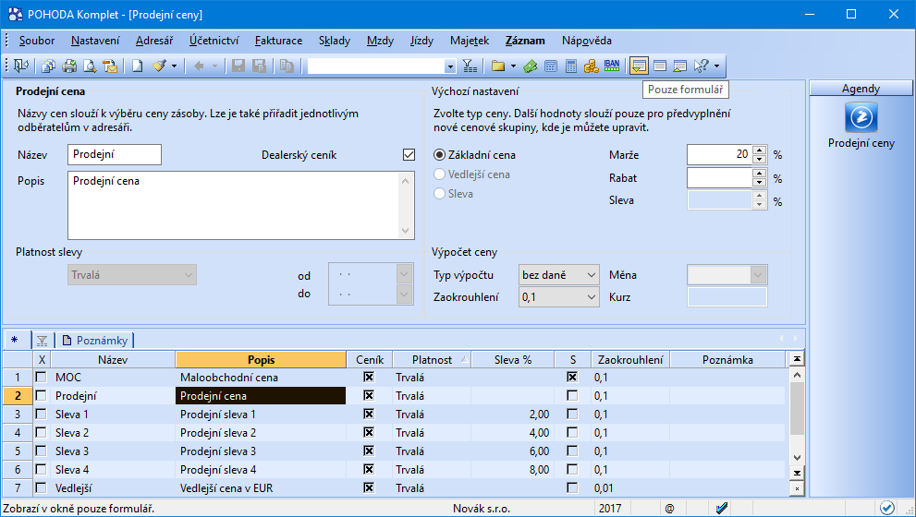Click the filter icon tab above table
916x517 pixels.
[x=43, y=341]
